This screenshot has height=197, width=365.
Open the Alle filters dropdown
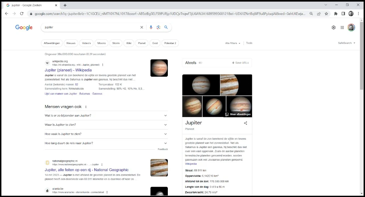pos(233,43)
